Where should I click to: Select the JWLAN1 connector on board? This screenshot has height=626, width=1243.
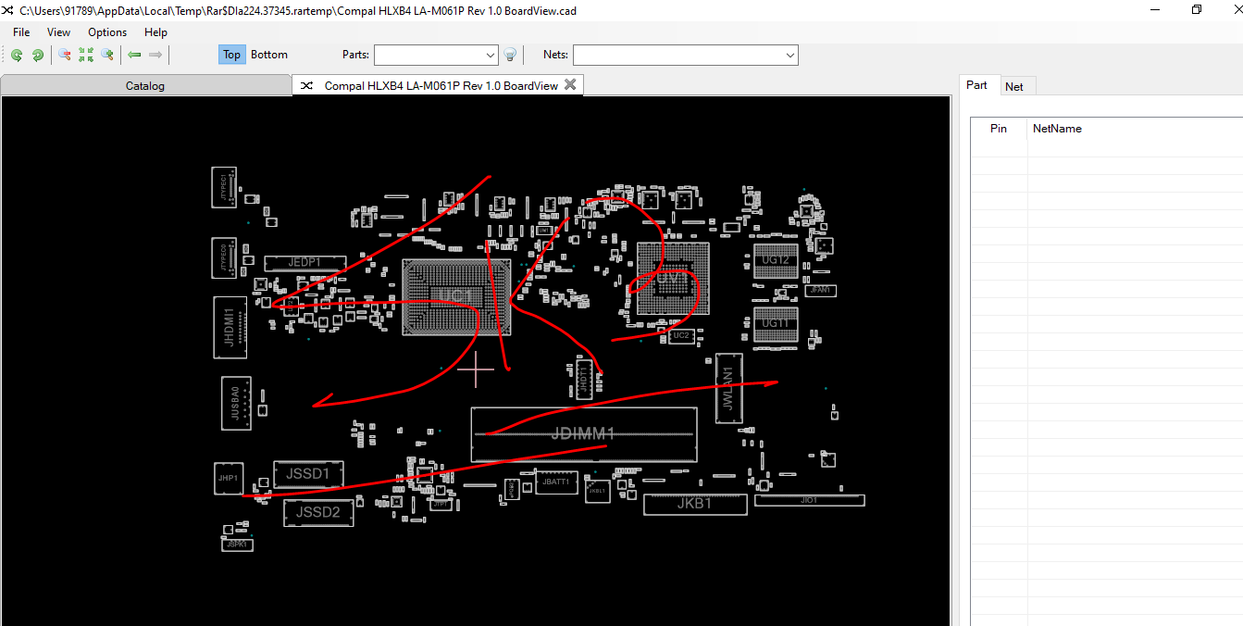(x=728, y=387)
